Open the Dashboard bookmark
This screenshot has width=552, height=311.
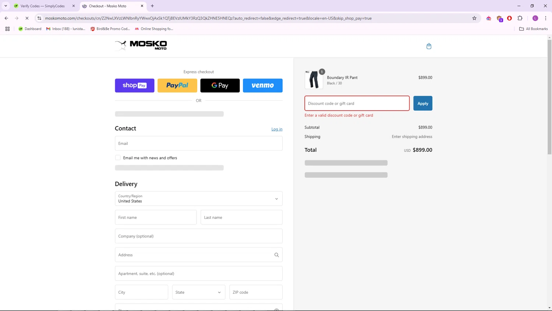(x=30, y=29)
